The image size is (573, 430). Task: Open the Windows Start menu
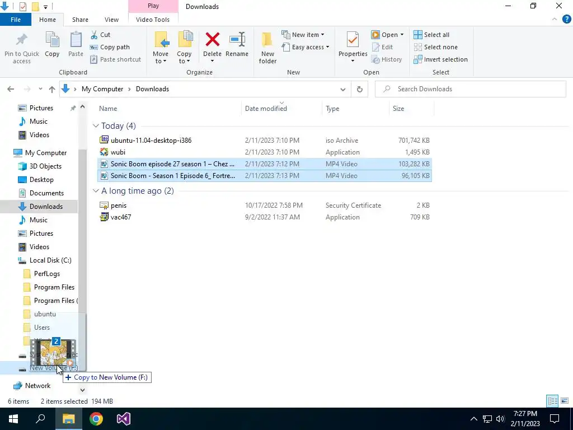13,419
